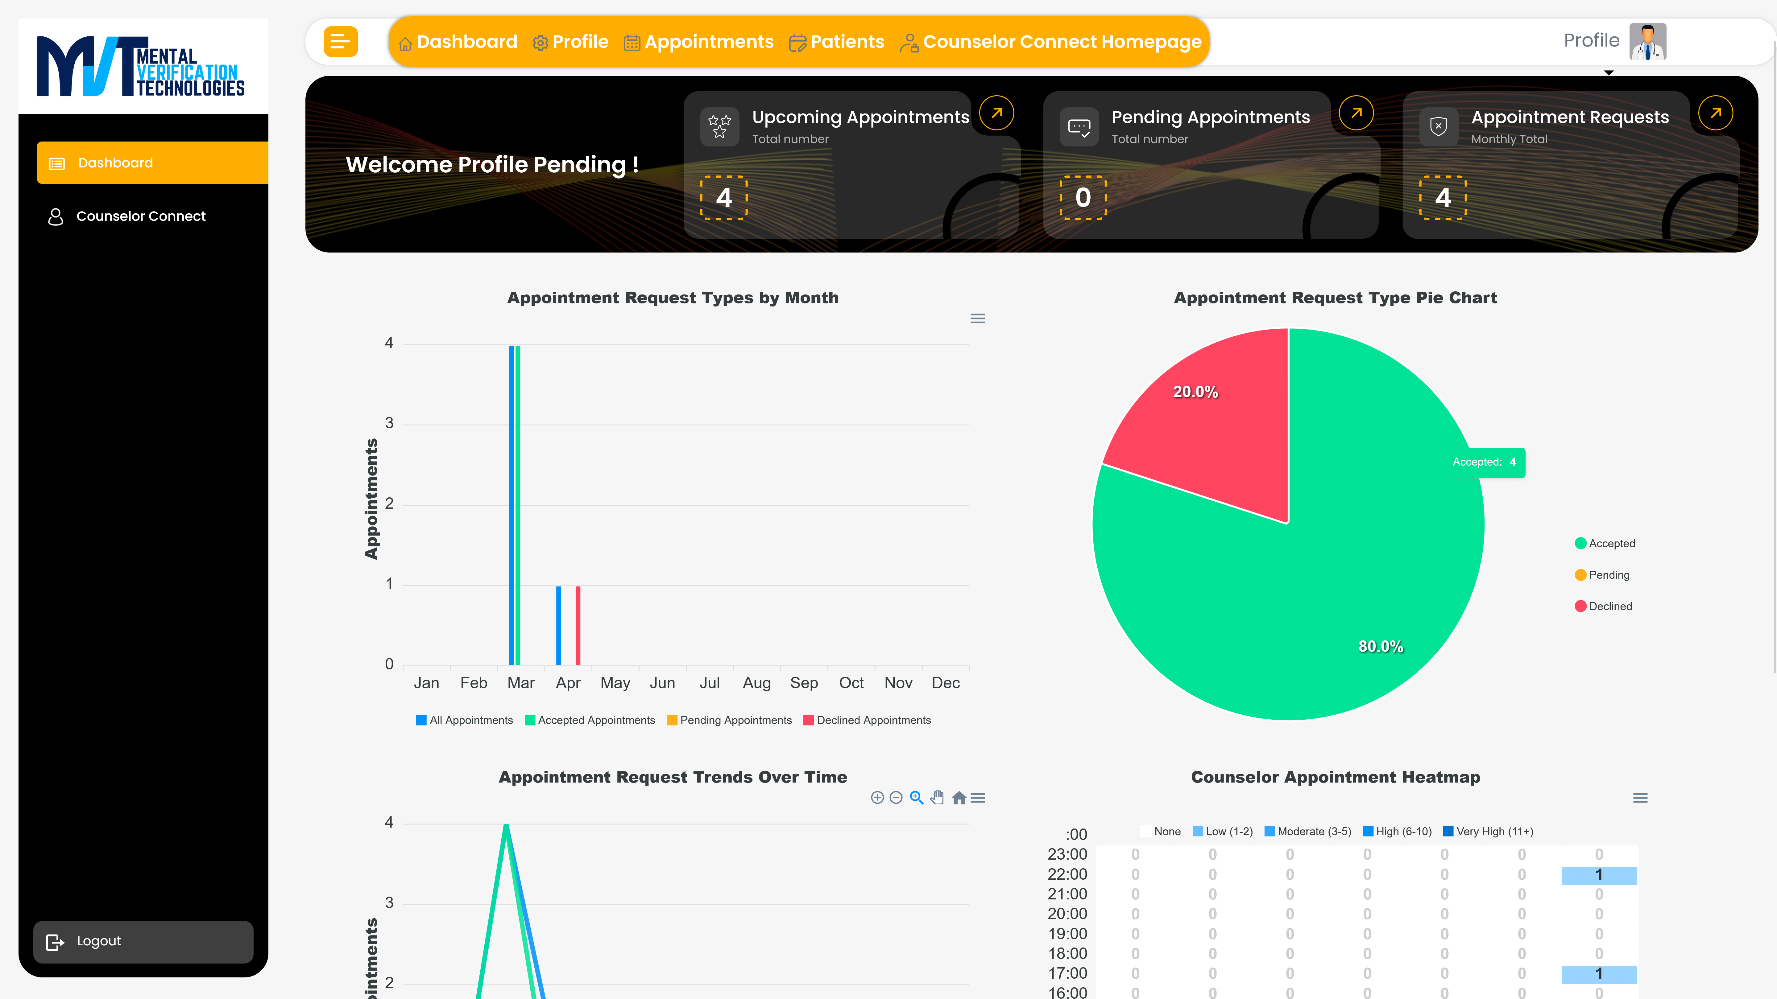Open Appointment Requests arrow link
Screen dimensions: 1777x999
(x=1716, y=113)
